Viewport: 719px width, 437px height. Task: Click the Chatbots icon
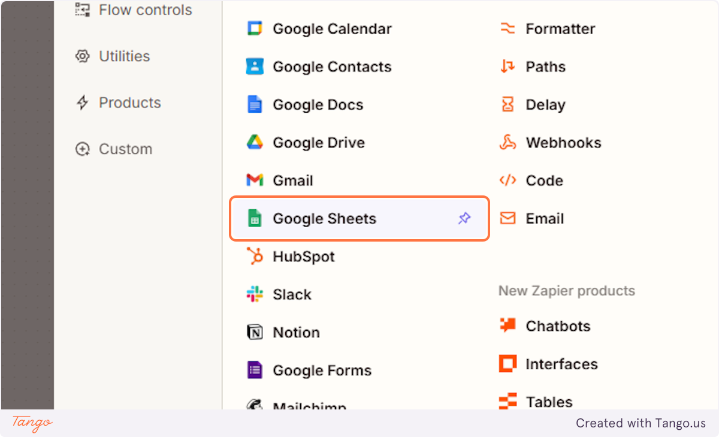(507, 326)
